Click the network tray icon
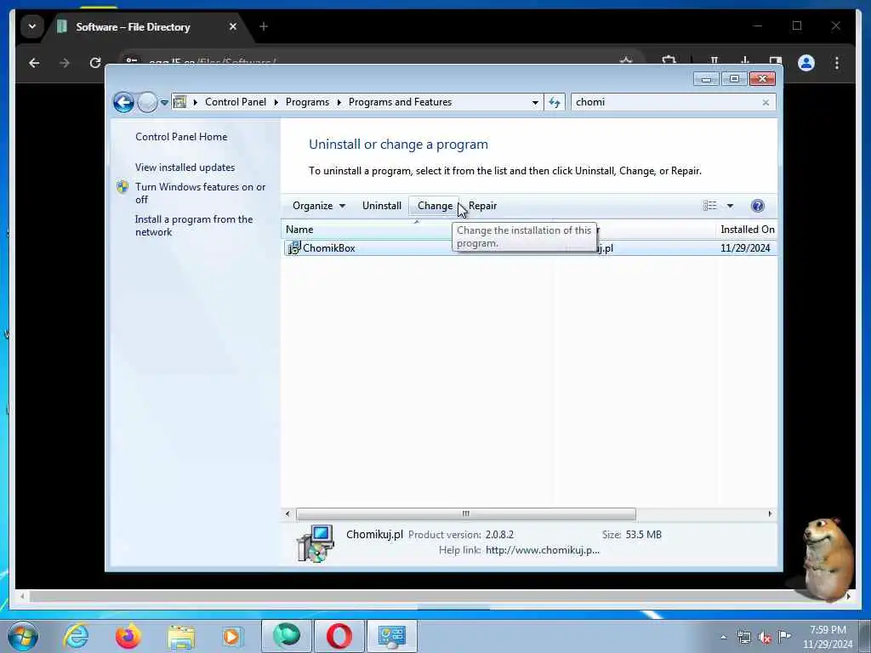This screenshot has height=653, width=871. 743,638
